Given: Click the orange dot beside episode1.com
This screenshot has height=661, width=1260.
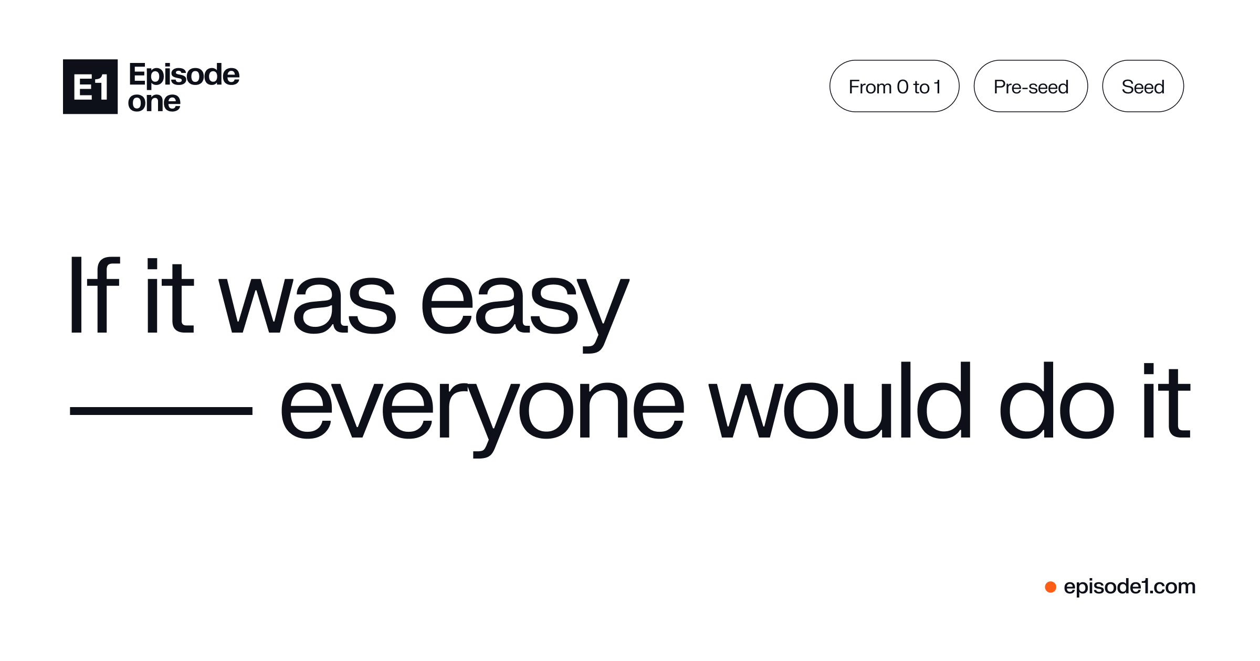Looking at the screenshot, I should 1051,587.
